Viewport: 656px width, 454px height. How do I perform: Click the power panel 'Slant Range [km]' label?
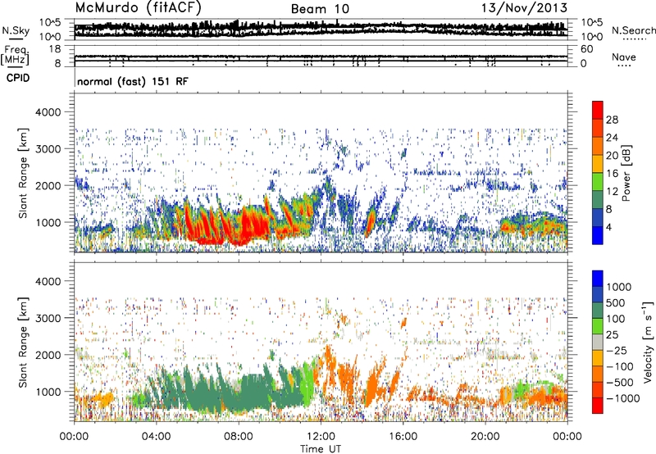pos(23,173)
